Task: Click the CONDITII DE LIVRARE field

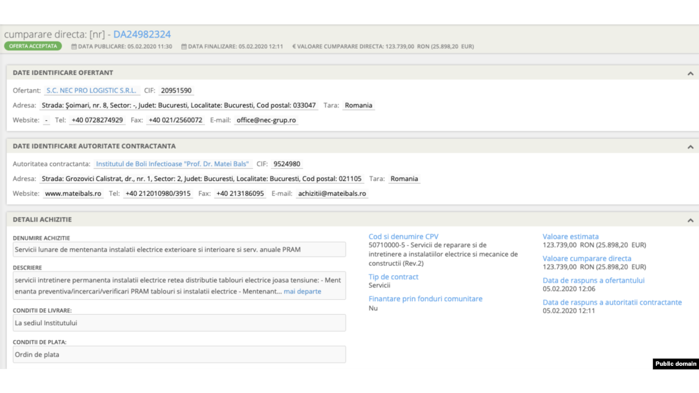Action: (x=179, y=323)
